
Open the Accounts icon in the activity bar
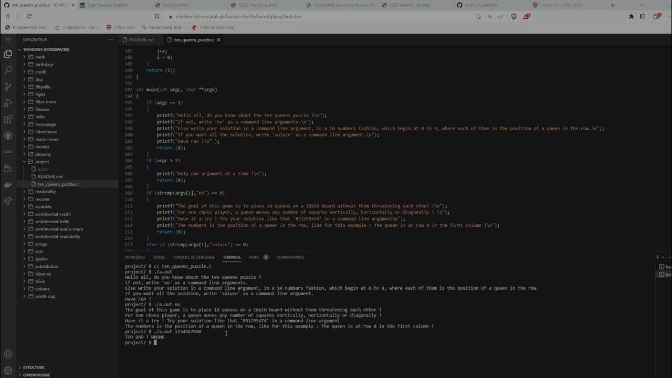(x=8, y=354)
